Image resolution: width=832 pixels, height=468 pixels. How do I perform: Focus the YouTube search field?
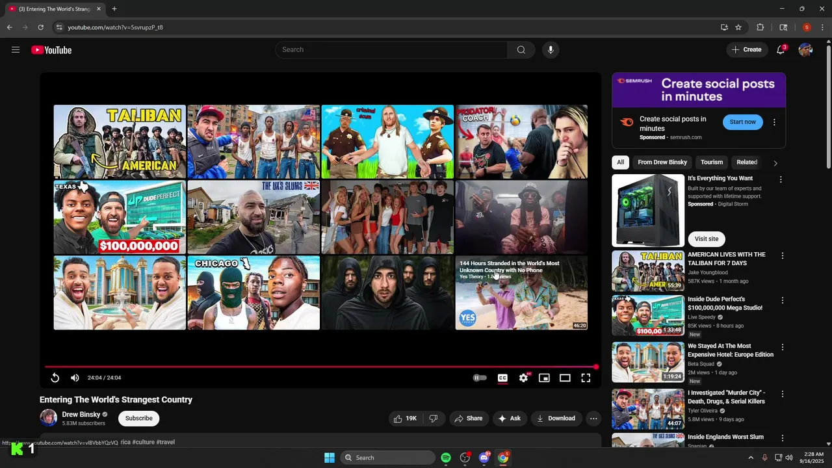coord(392,50)
